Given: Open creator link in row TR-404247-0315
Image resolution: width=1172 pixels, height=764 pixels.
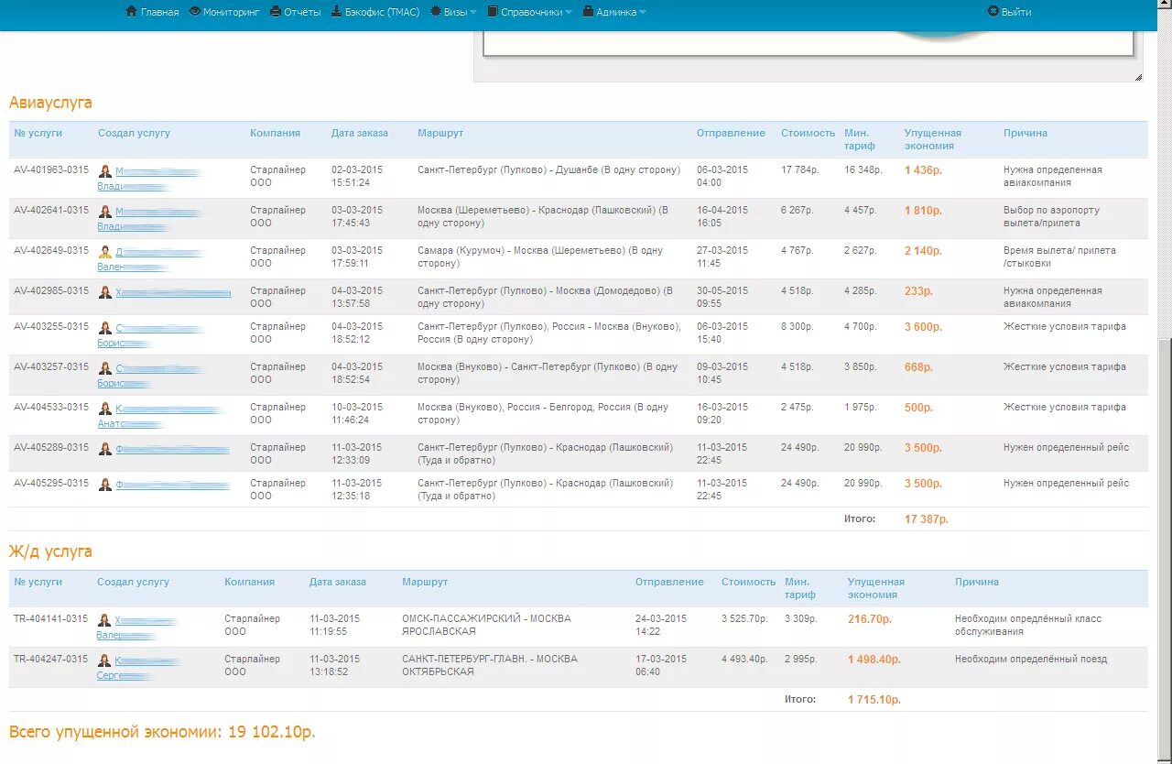Looking at the screenshot, I should pyautogui.click(x=137, y=668).
